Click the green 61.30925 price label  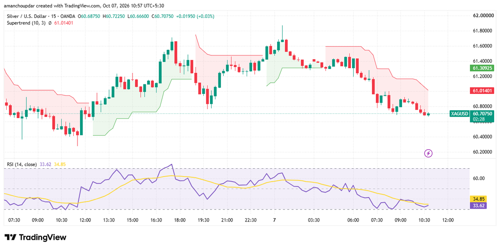pyautogui.click(x=482, y=68)
